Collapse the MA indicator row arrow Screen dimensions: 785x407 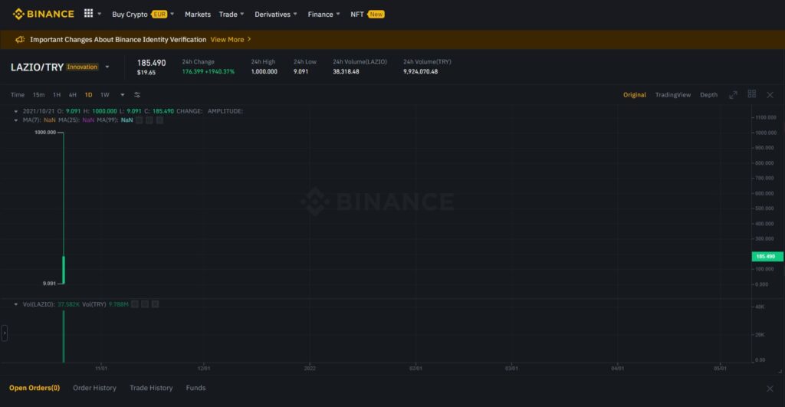coord(16,120)
